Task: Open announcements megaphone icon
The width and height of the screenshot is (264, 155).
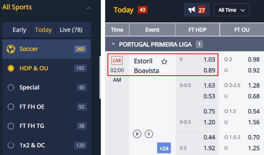Action: coord(192,10)
